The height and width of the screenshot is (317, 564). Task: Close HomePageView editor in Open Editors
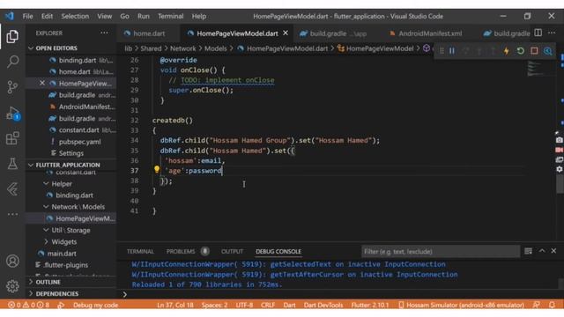click(42, 83)
